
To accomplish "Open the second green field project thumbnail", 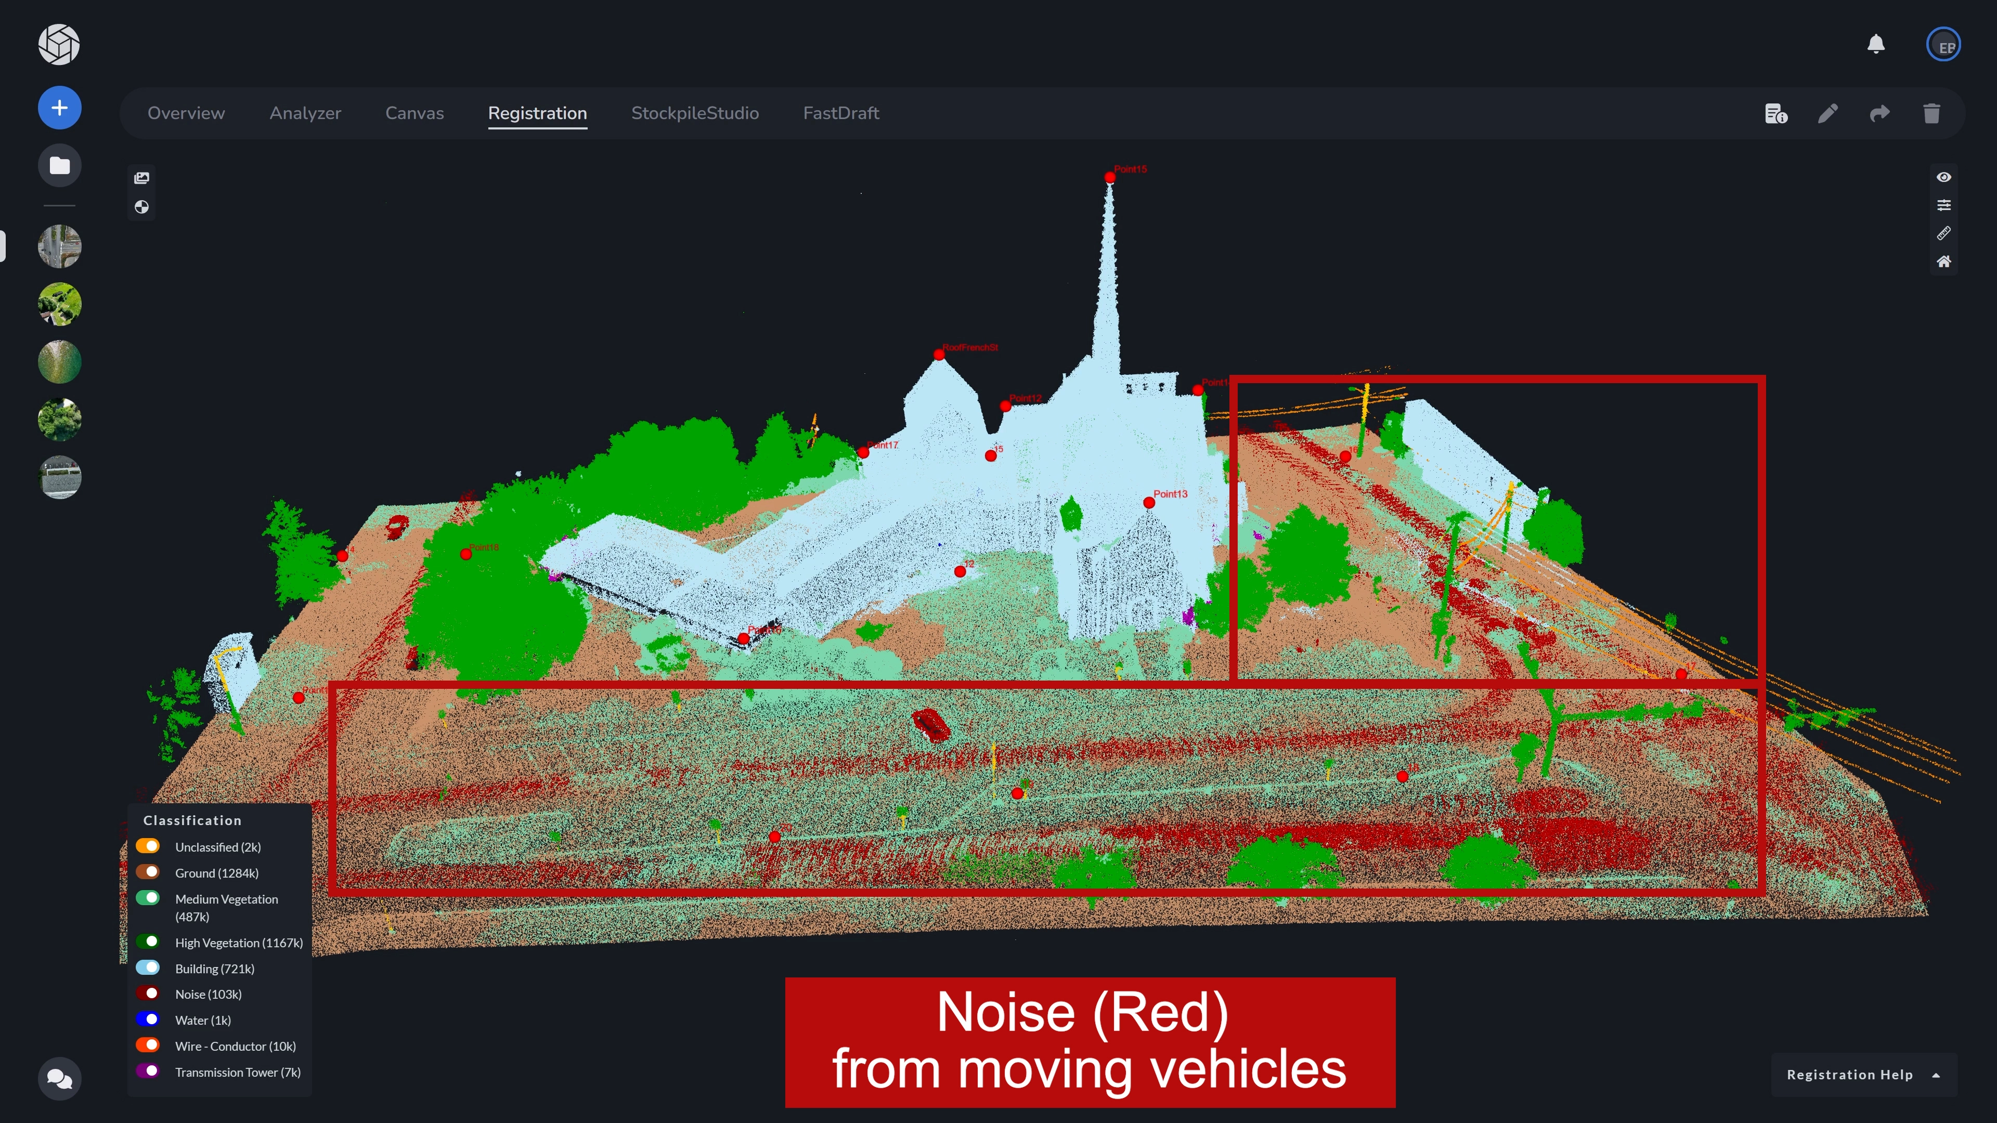I will (x=60, y=304).
